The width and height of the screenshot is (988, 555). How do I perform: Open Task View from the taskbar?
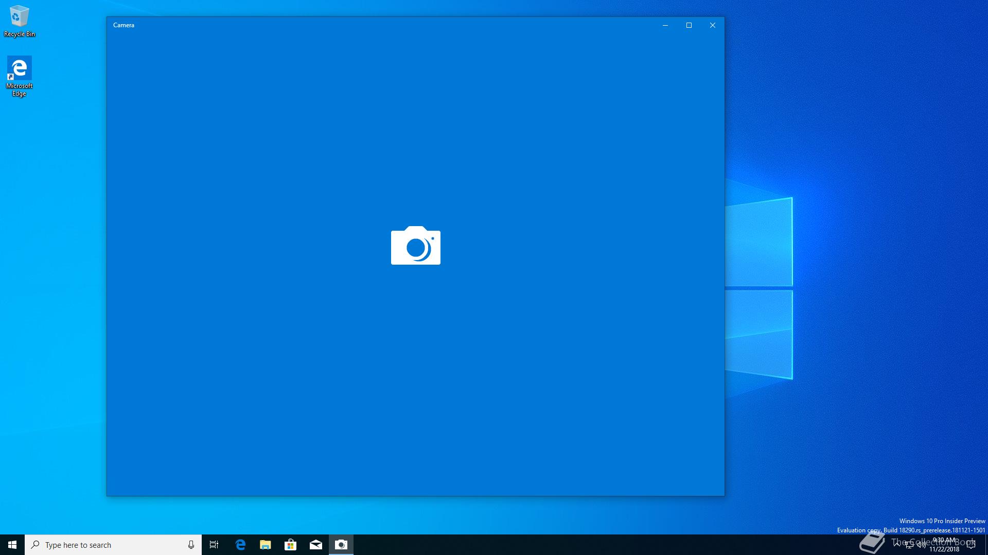click(x=214, y=545)
